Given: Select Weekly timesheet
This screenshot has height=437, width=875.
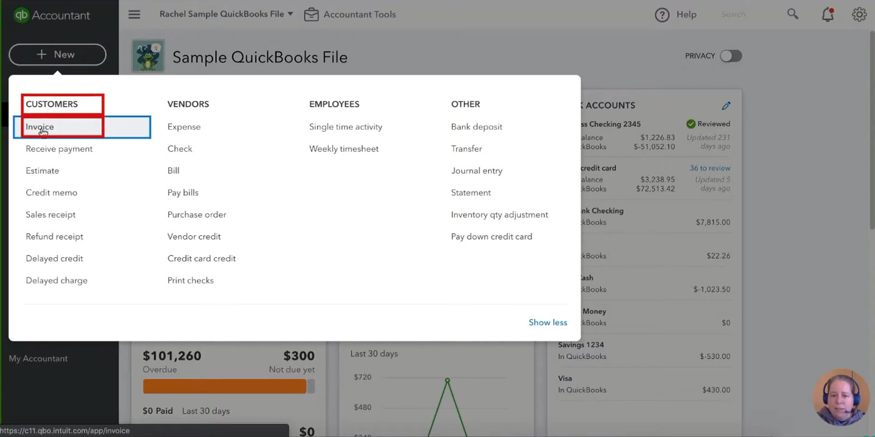Looking at the screenshot, I should [344, 149].
